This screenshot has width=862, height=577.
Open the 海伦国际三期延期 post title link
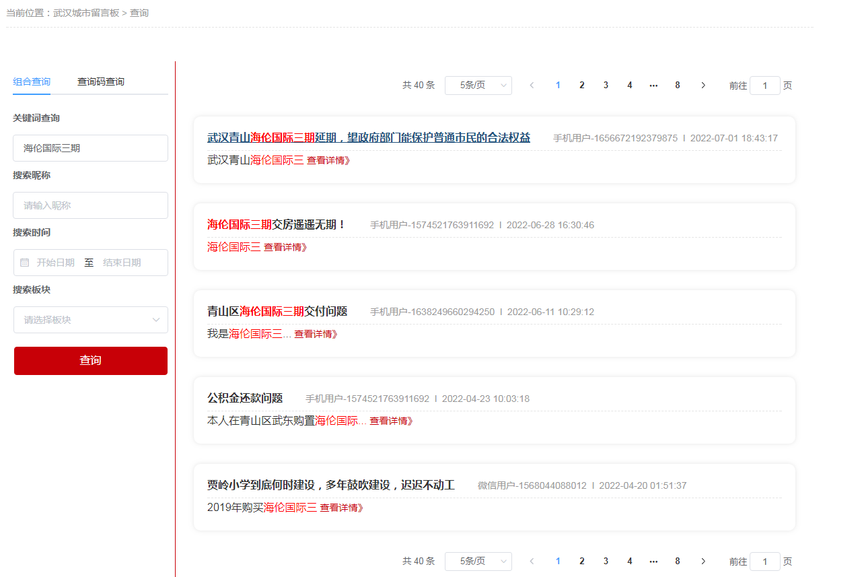click(x=368, y=138)
